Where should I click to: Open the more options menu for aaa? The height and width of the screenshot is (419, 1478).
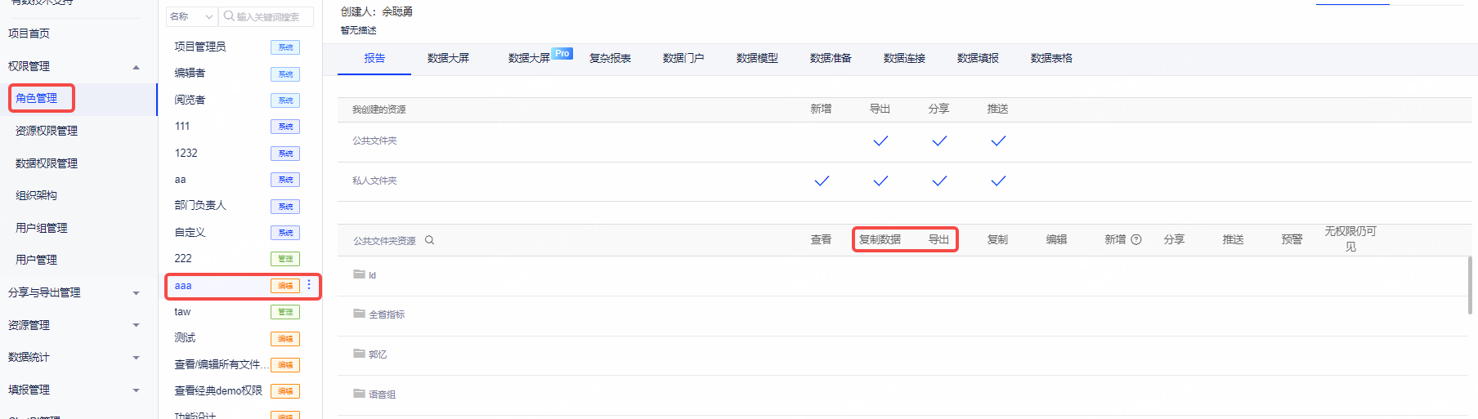pos(309,285)
